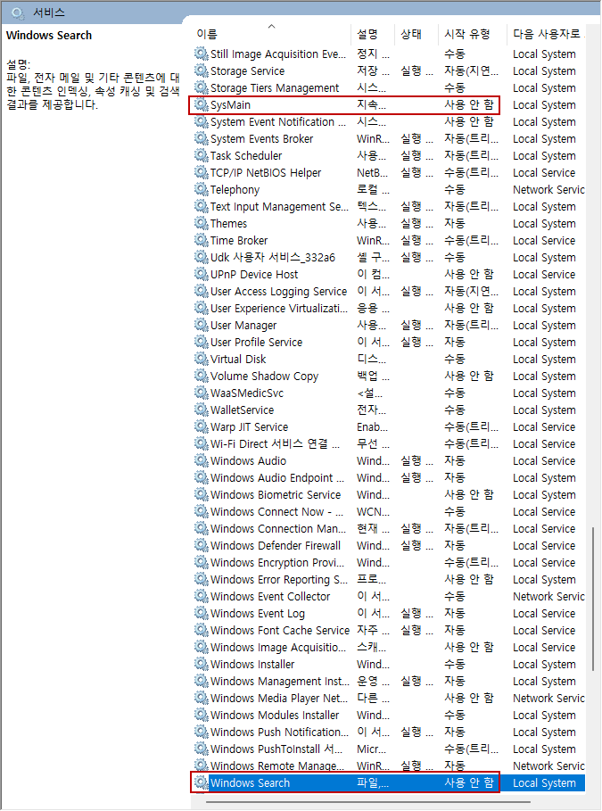Screen dimensions: 602x811
Task: Select the User Profile Service row
Action: (x=390, y=342)
